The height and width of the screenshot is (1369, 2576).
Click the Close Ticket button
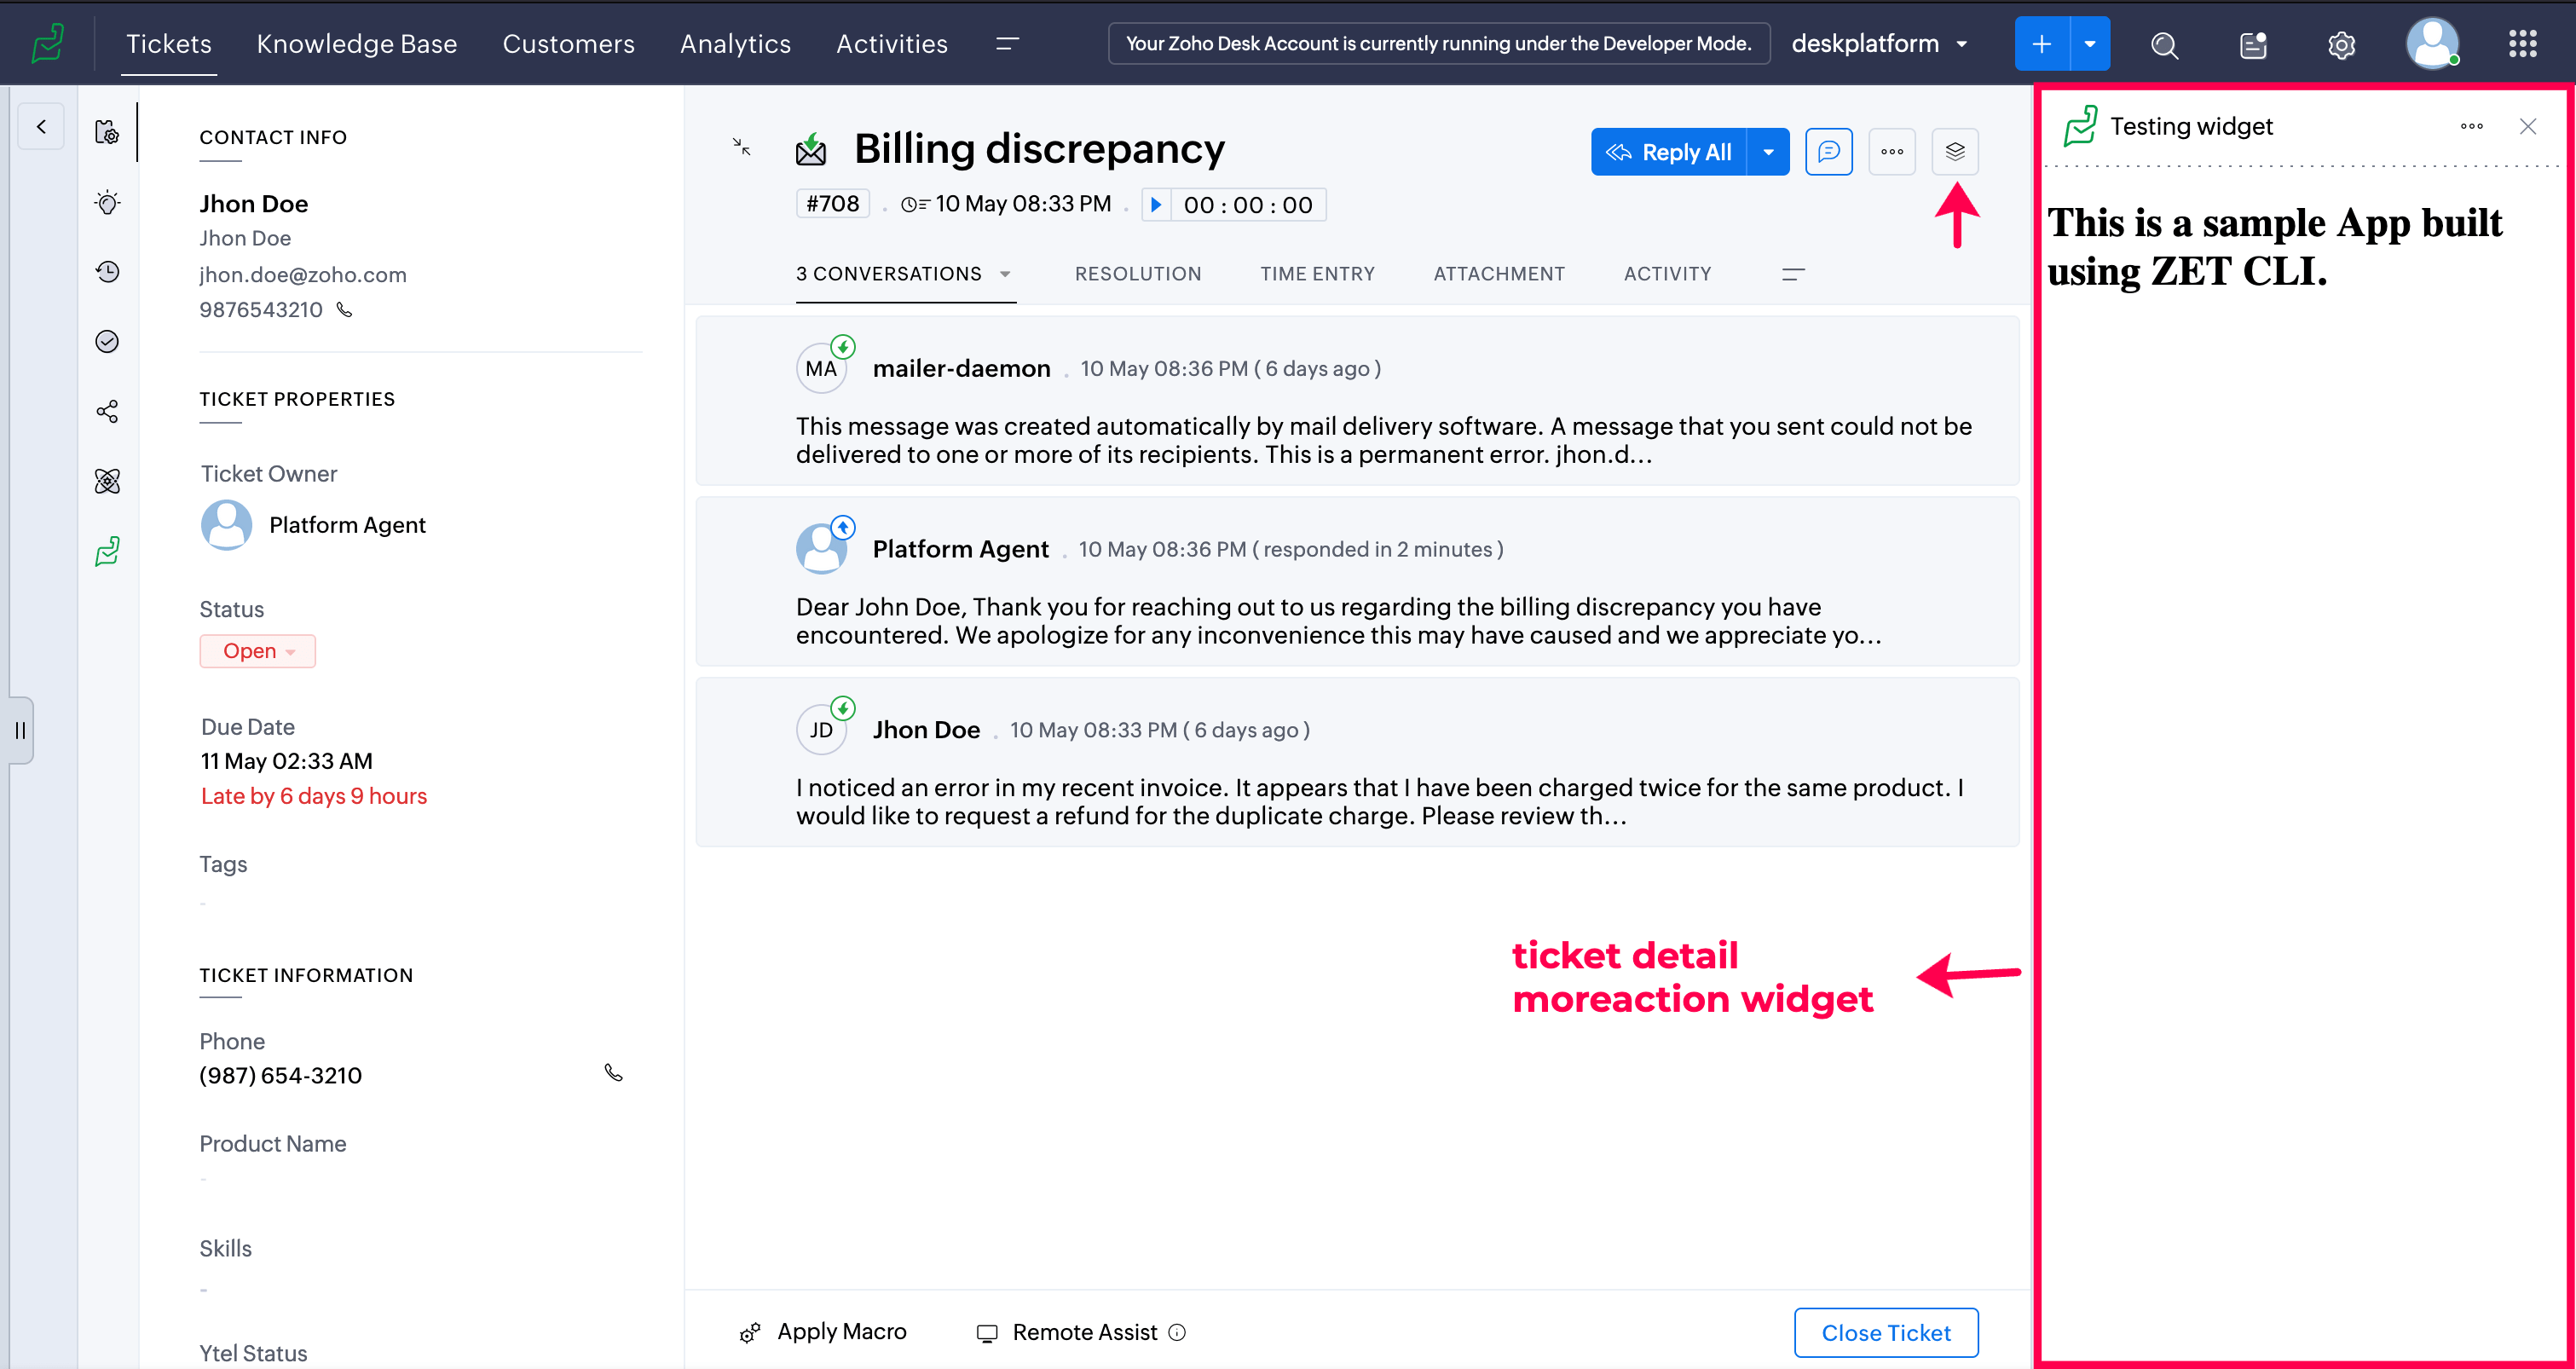[1886, 1333]
